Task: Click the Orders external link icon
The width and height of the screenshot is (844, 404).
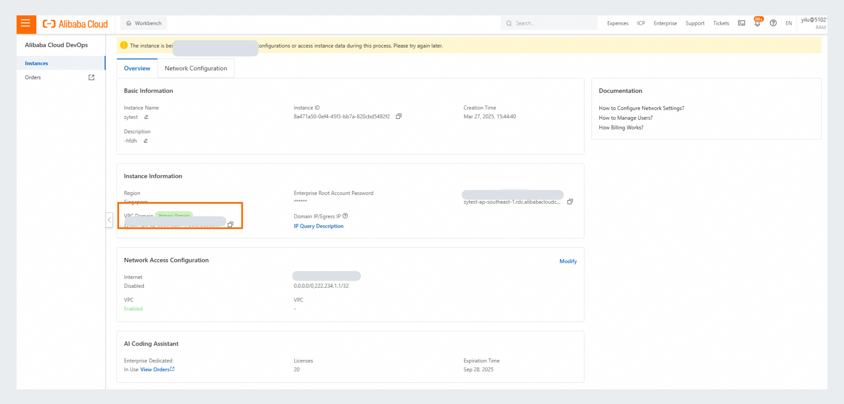Action: [x=91, y=77]
